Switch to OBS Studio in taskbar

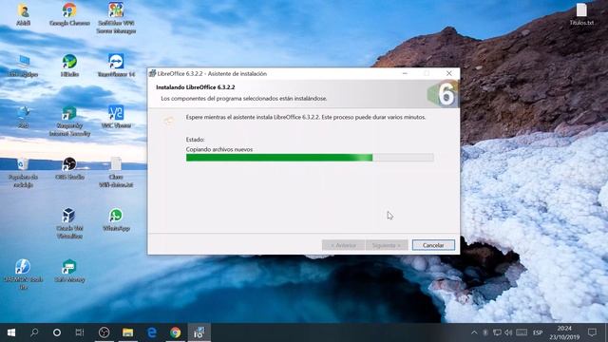pyautogui.click(x=104, y=332)
